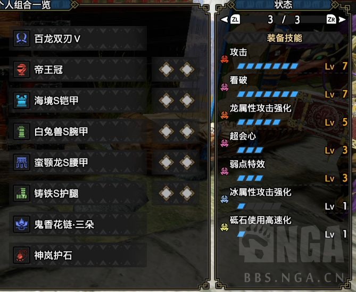Screen dimensions: 356x292
Task: Go to next status page with ZR arrow
Action: (x=336, y=20)
